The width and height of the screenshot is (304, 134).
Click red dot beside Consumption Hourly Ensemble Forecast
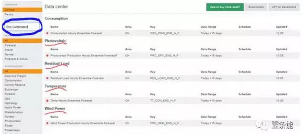[47, 33]
